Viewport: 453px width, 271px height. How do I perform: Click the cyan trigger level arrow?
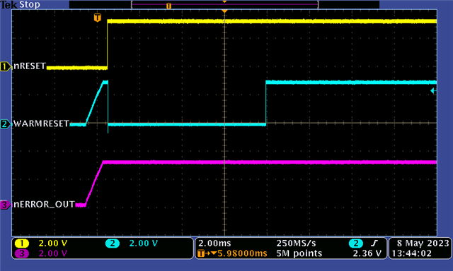433,91
